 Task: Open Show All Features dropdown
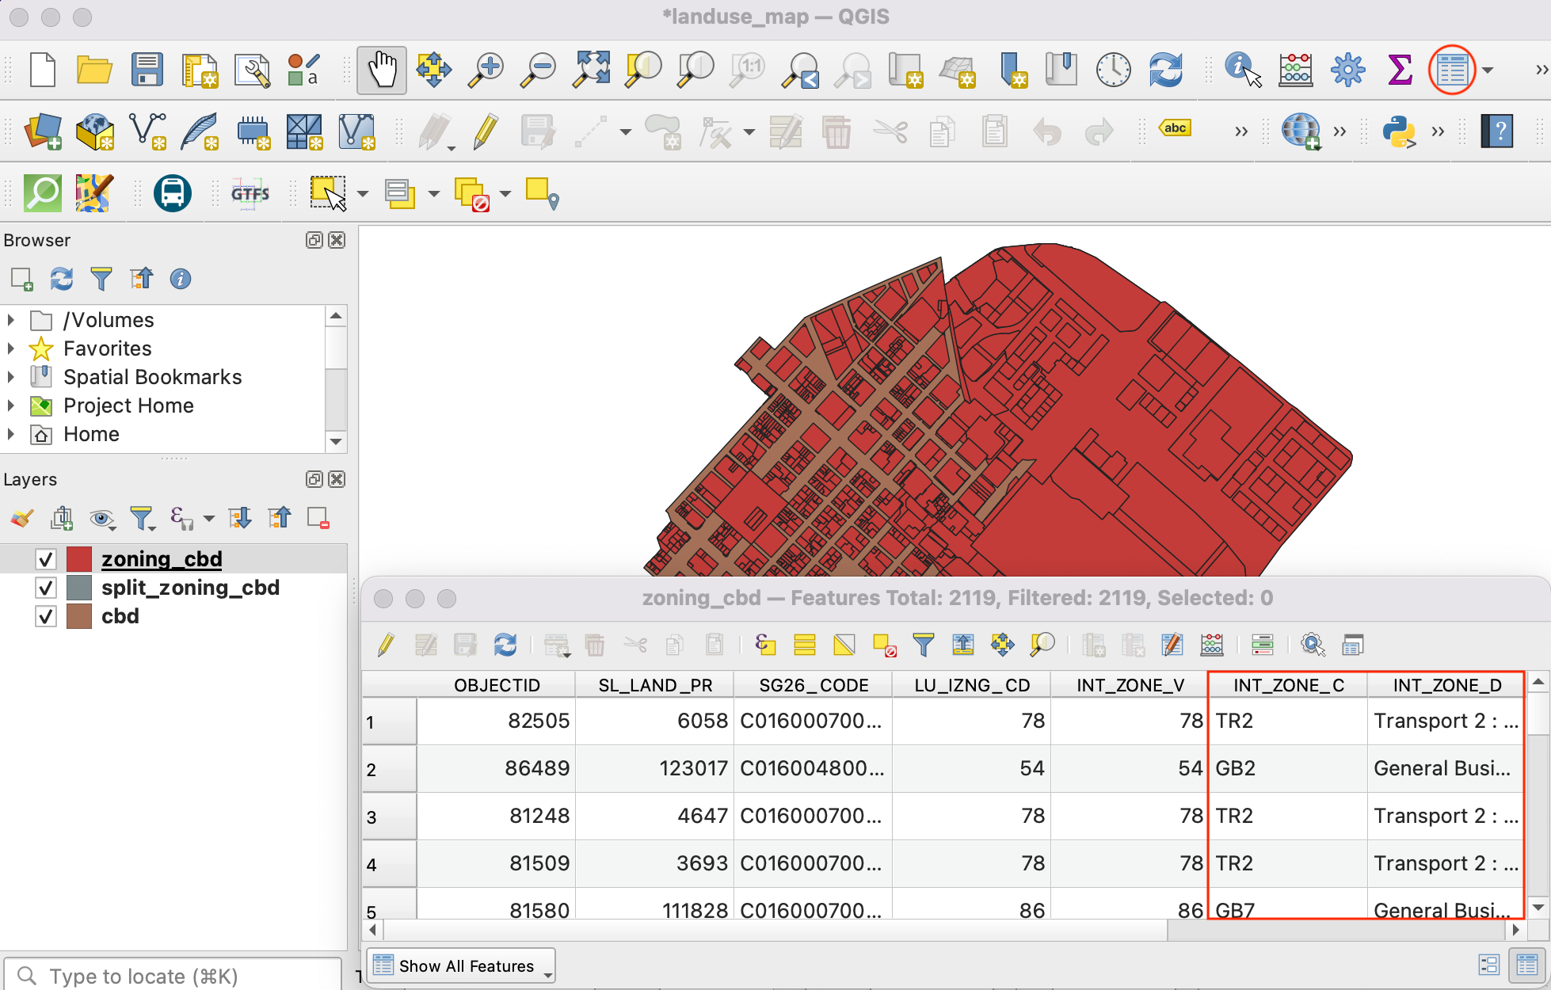pos(463,965)
